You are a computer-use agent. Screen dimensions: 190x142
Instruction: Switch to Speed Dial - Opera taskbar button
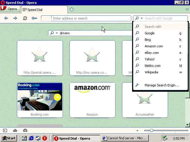coord(76,138)
